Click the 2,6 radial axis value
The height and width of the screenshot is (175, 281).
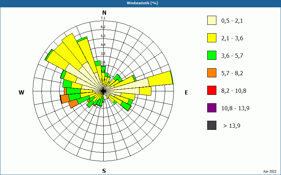point(103,62)
